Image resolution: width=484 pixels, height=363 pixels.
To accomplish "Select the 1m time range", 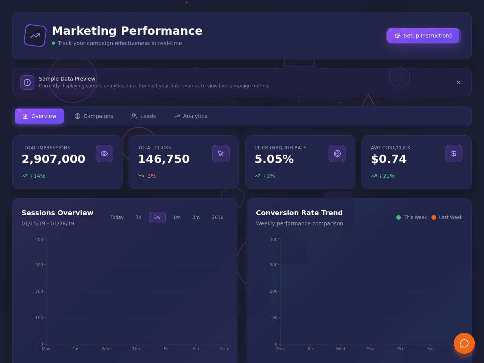I will coord(177,217).
